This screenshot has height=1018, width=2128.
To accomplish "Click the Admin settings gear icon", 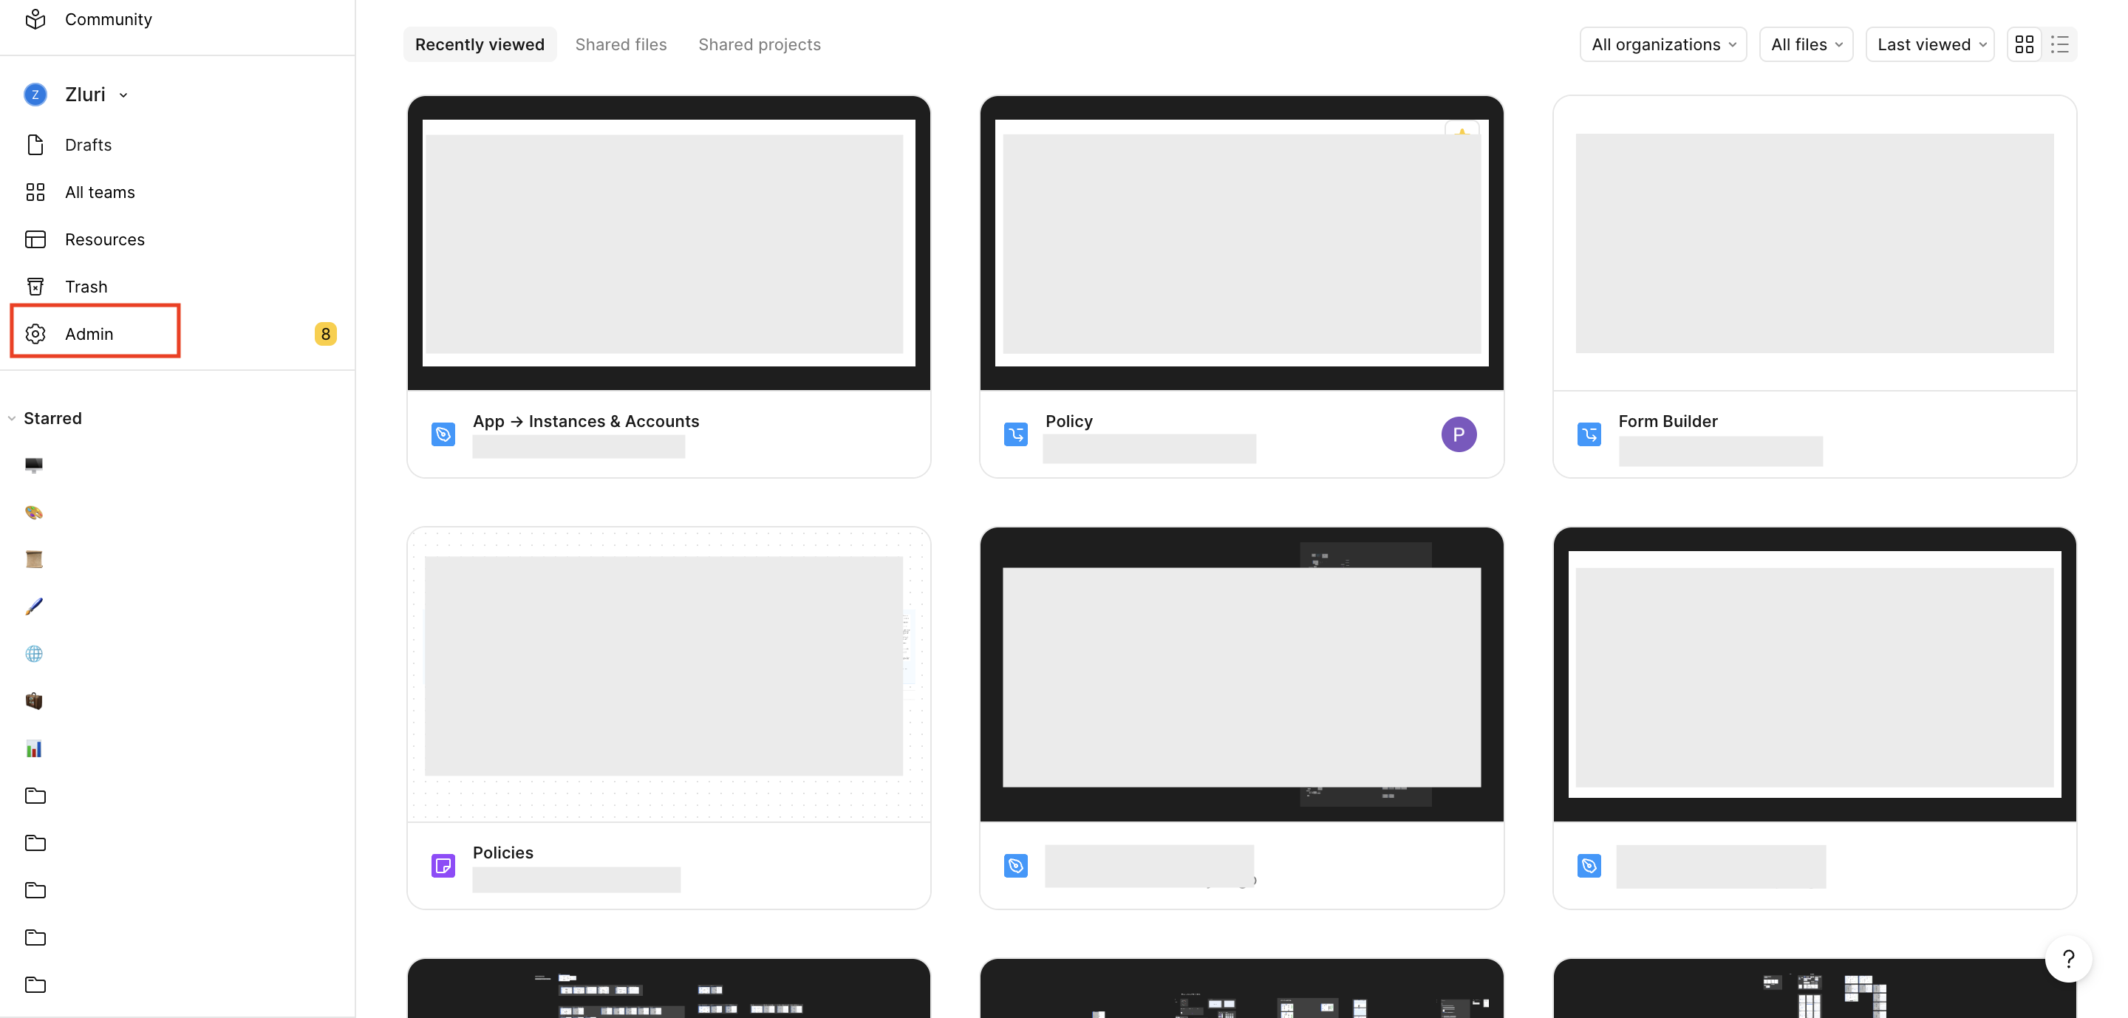I will pyautogui.click(x=35, y=334).
